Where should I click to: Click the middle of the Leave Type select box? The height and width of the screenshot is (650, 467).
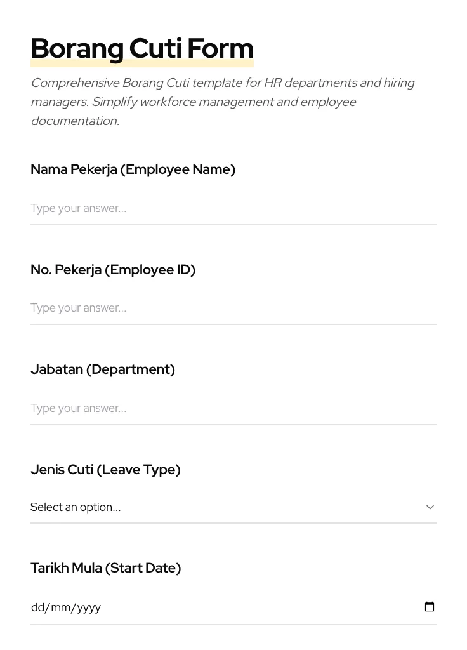click(x=233, y=507)
